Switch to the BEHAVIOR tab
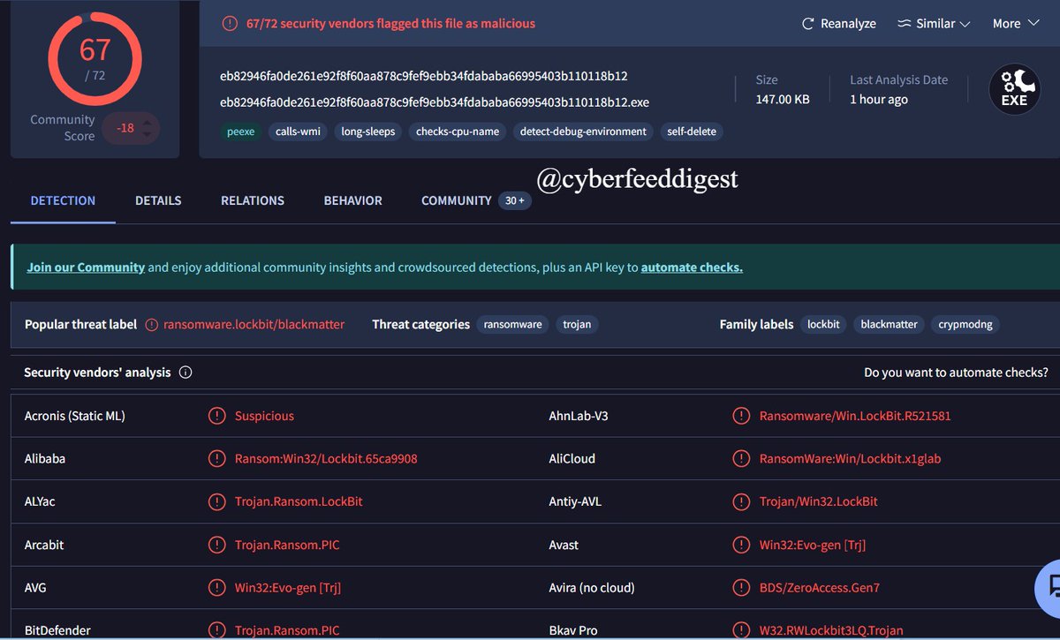This screenshot has width=1060, height=640. (353, 200)
